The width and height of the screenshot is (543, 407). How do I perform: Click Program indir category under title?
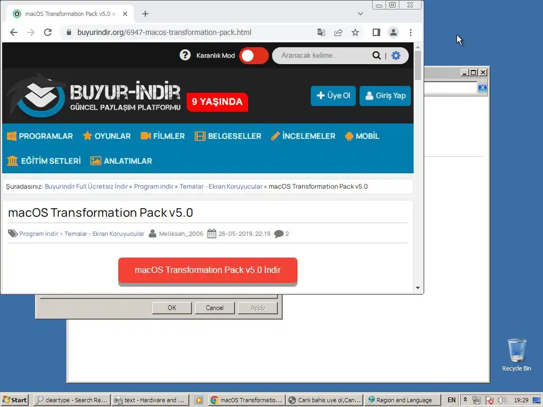[39, 234]
